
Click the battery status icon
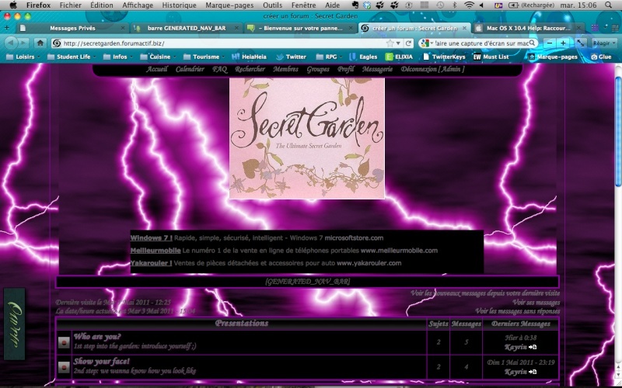(x=513, y=5)
